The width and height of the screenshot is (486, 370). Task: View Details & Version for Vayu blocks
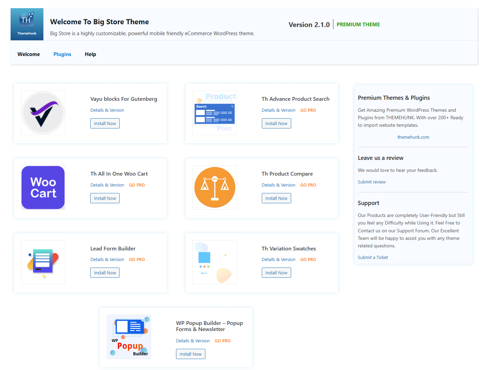coord(107,110)
